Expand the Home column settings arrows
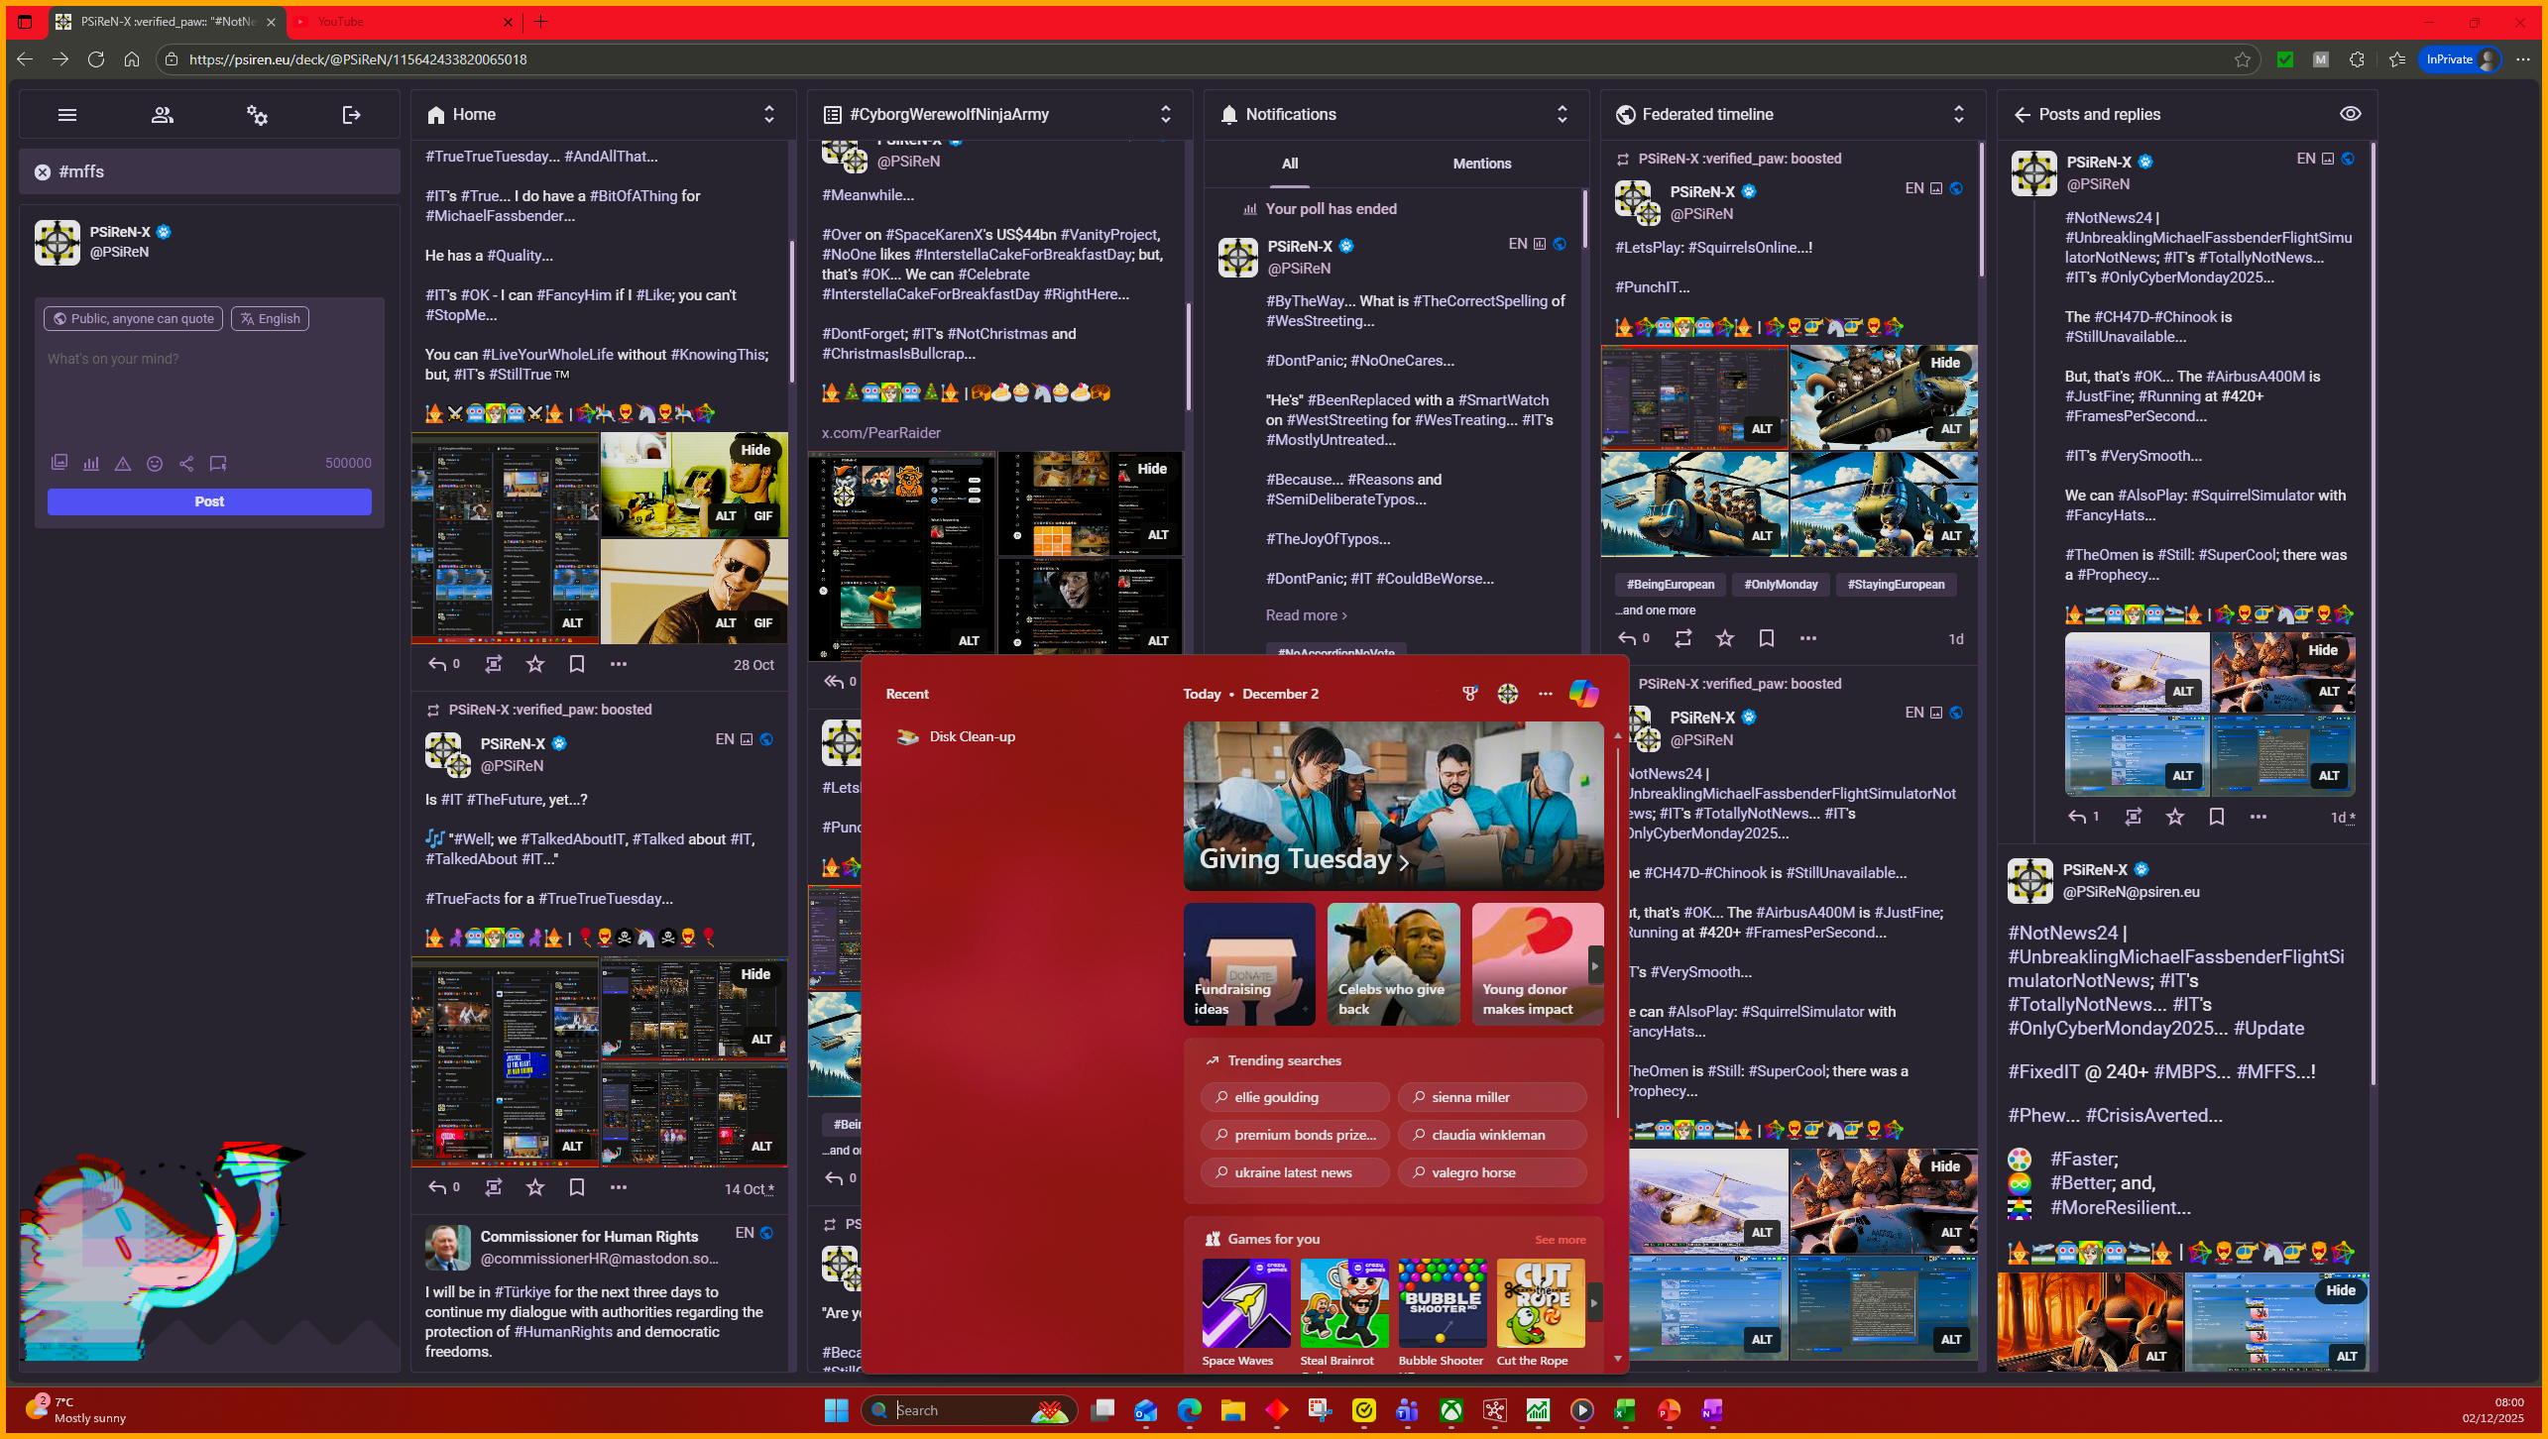 (x=769, y=114)
